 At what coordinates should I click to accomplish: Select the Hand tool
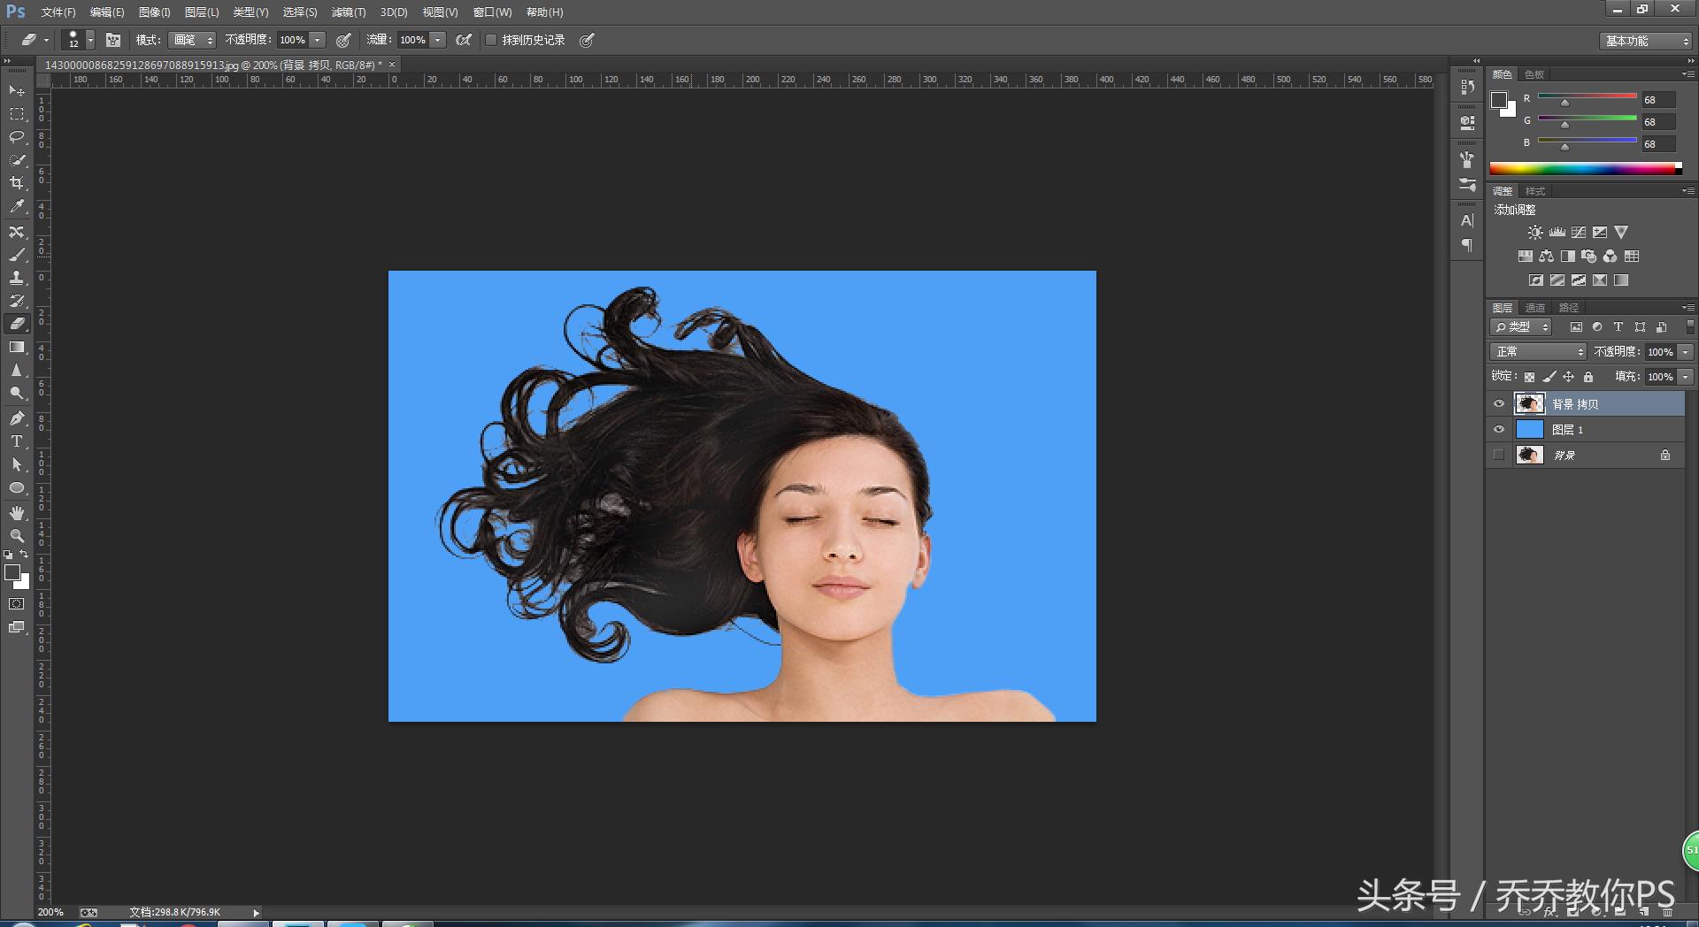16,513
